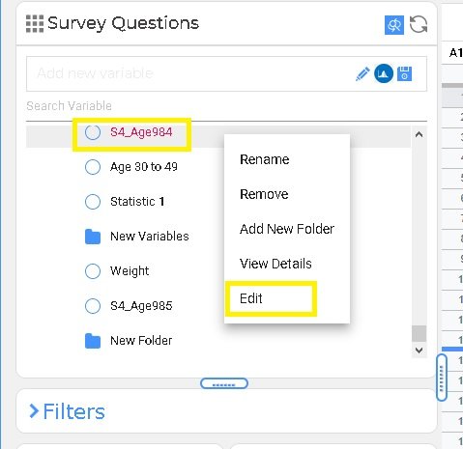Click the round blue distribution chart icon
The height and width of the screenshot is (449, 463).
point(384,73)
